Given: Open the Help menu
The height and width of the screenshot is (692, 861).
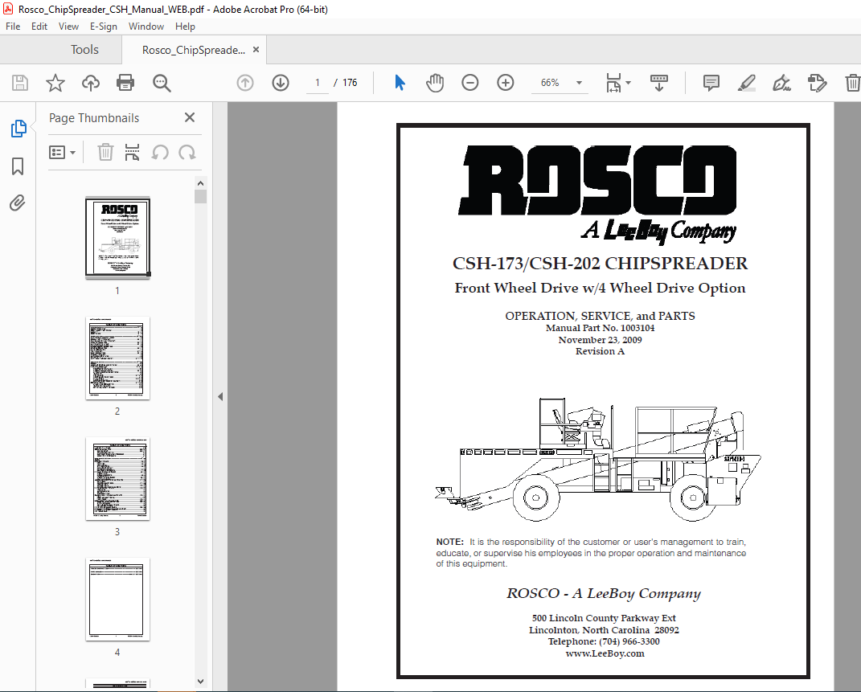Looking at the screenshot, I should [185, 27].
